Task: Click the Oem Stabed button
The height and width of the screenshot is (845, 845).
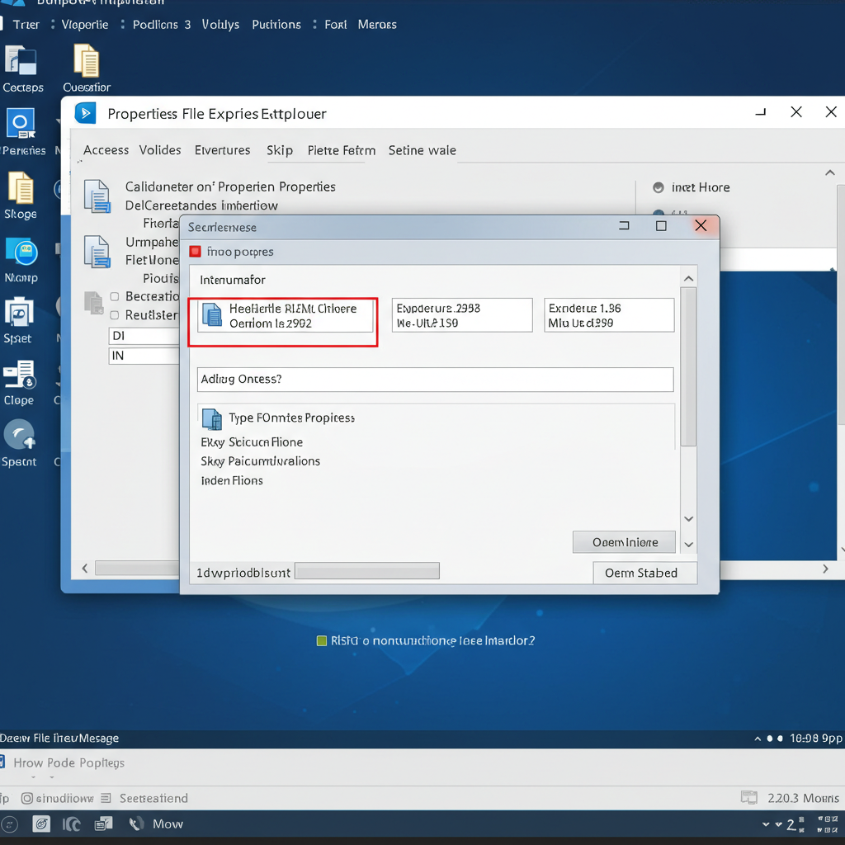Action: [x=644, y=573]
